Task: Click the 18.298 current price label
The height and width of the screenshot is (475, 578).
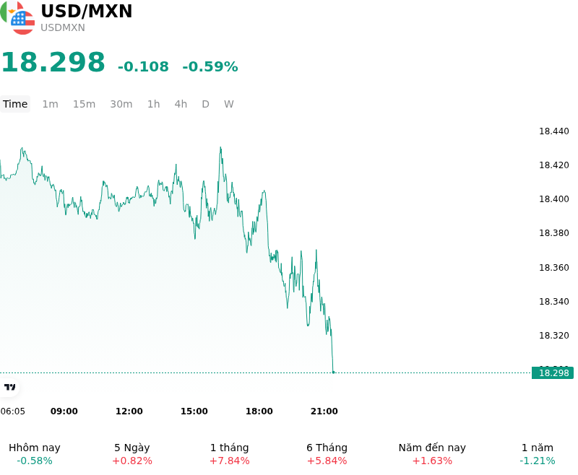Action: pos(553,373)
